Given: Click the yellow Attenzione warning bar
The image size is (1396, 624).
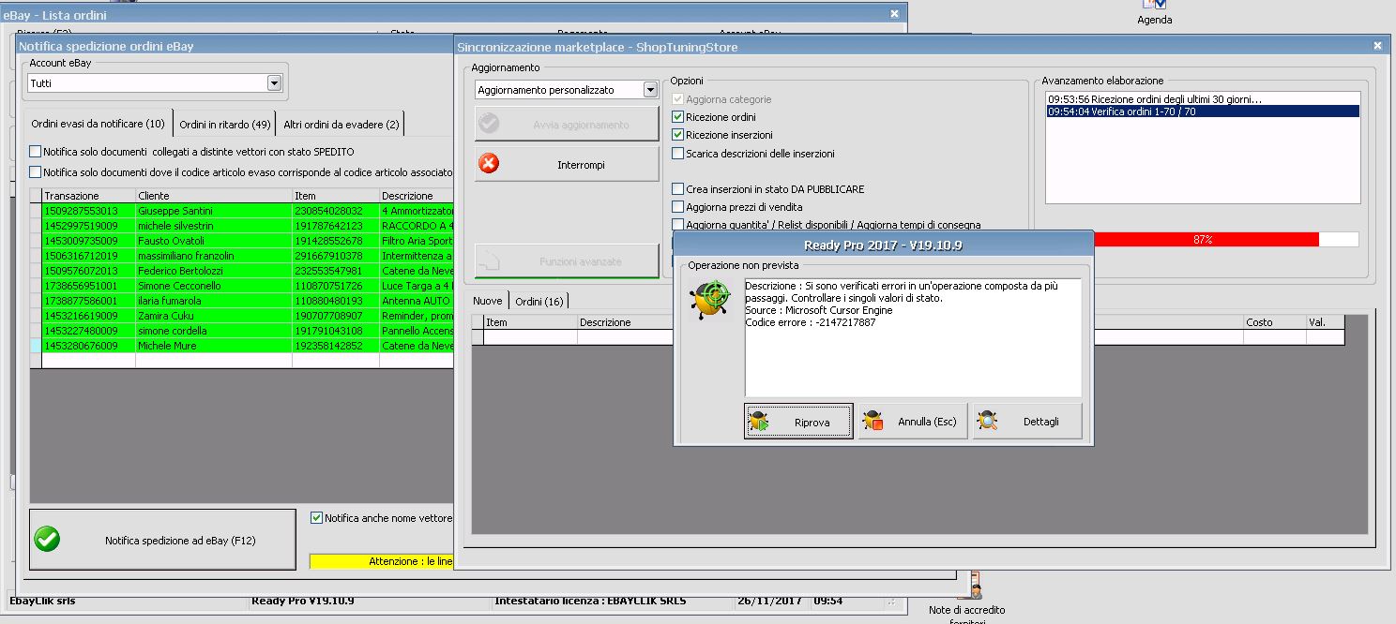Looking at the screenshot, I should (x=382, y=561).
